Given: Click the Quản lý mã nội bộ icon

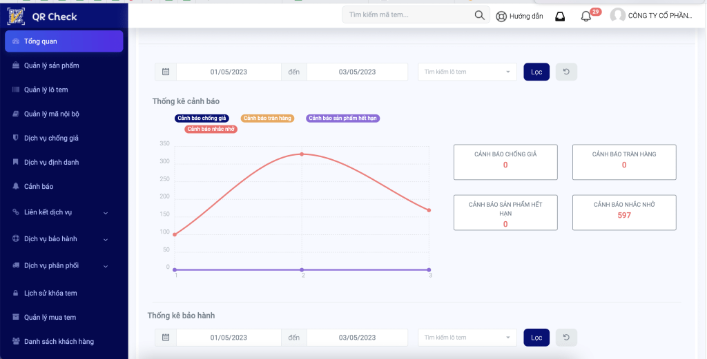Looking at the screenshot, I should pos(16,114).
